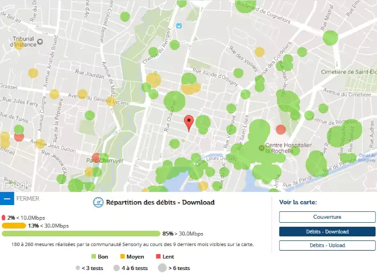
Task: Click the green Bon legend swatch
Action: pos(94,257)
